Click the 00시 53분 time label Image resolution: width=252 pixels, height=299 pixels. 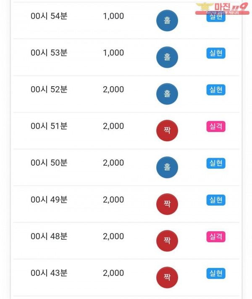tap(49, 53)
